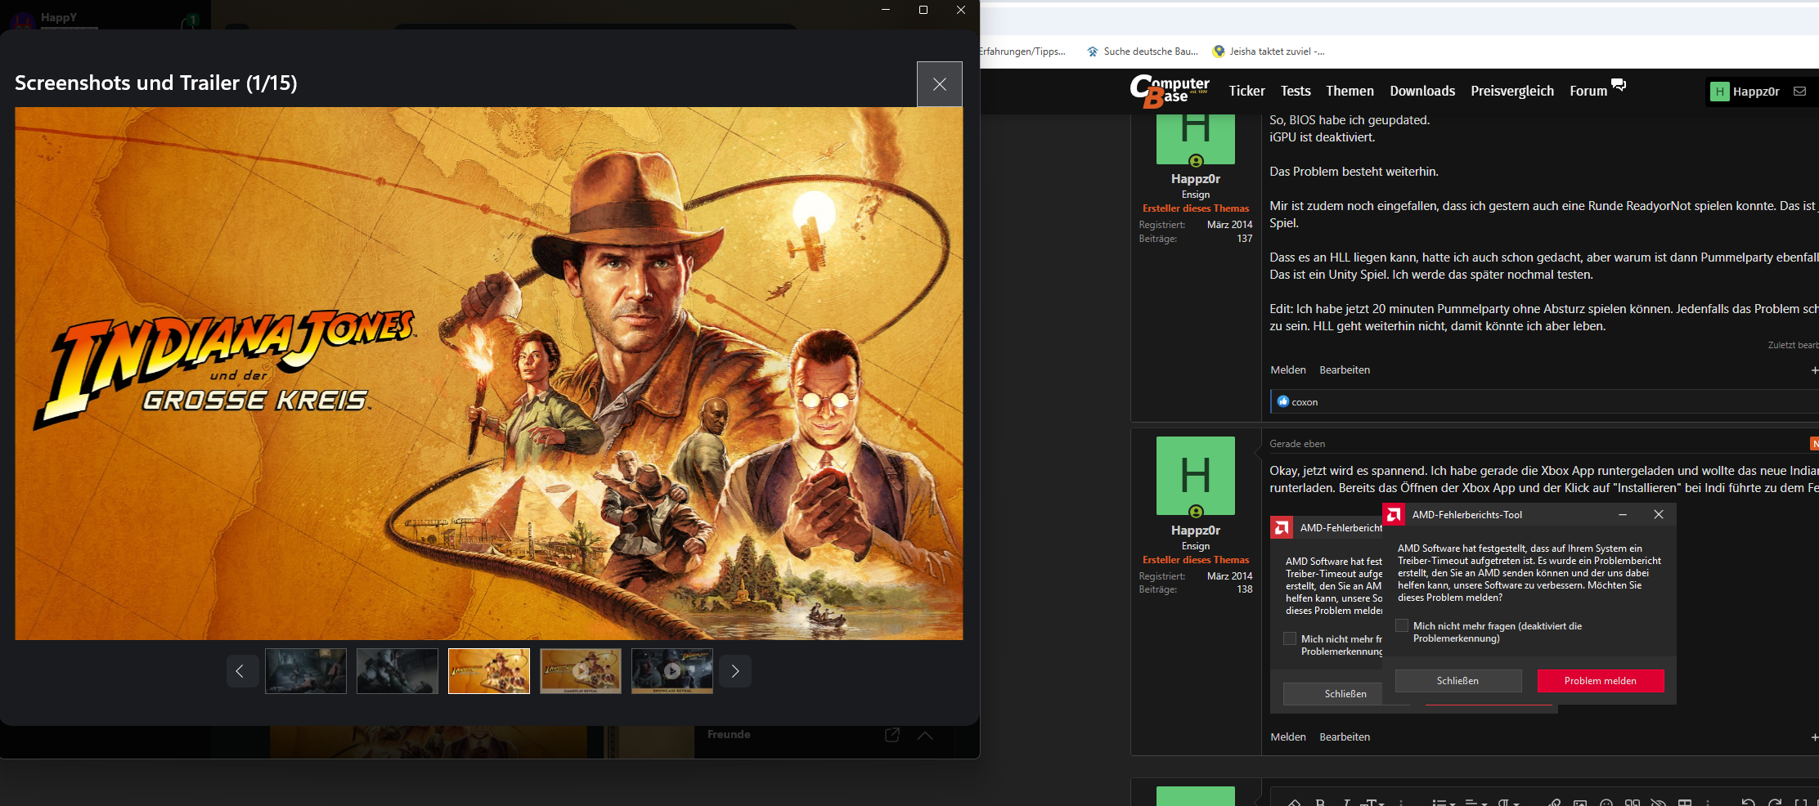Image resolution: width=1819 pixels, height=806 pixels.
Task: Click the avatar on the BIOS update post
Action: pos(1196,139)
